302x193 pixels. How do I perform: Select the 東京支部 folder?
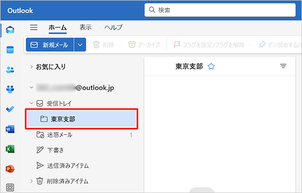pos(82,119)
